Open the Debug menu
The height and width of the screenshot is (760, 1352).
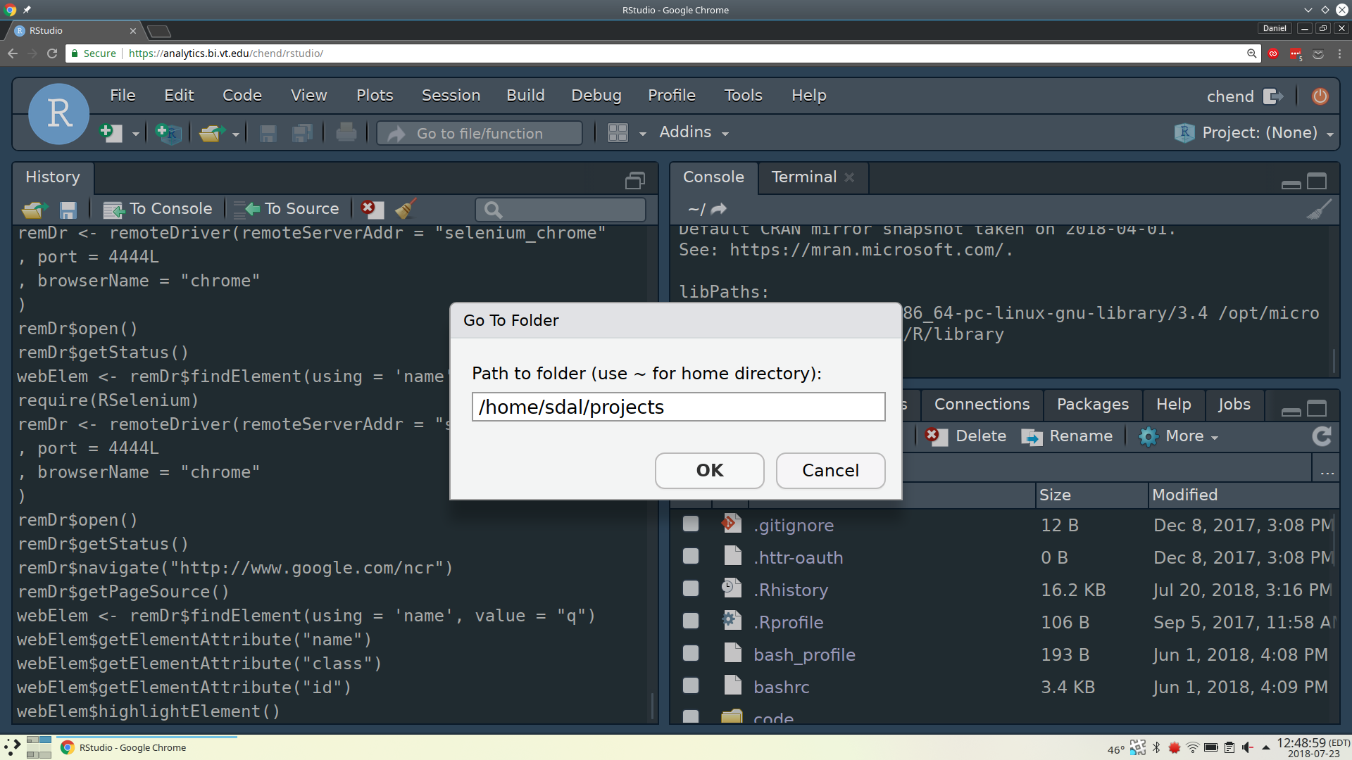596,95
